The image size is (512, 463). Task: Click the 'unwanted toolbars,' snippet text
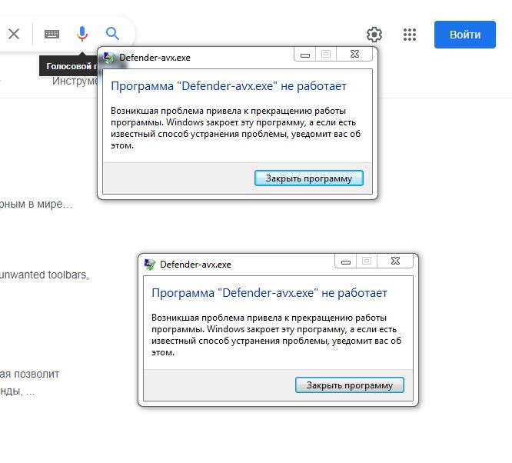pyautogui.click(x=45, y=275)
